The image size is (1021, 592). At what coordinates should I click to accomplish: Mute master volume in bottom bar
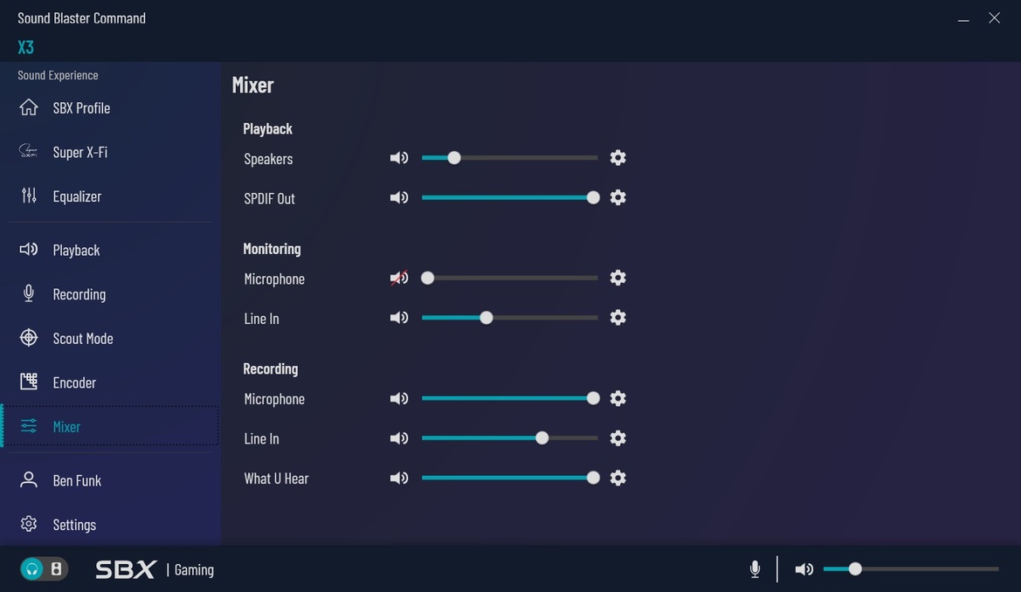point(804,569)
